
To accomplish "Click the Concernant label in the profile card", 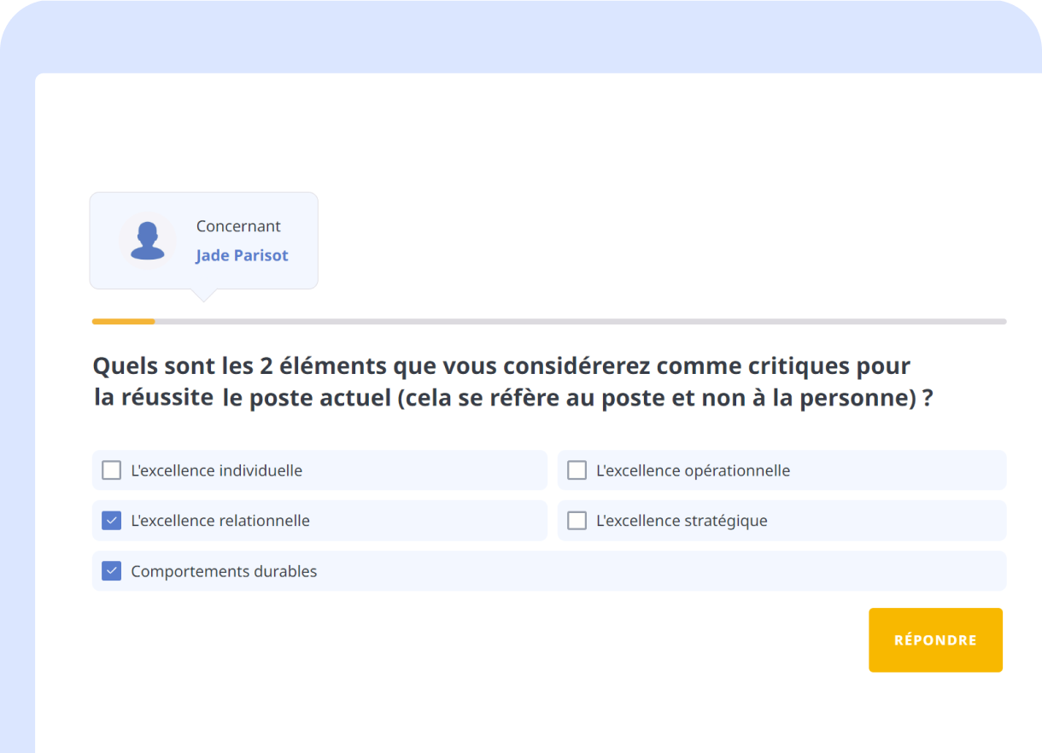I will pyautogui.click(x=238, y=225).
